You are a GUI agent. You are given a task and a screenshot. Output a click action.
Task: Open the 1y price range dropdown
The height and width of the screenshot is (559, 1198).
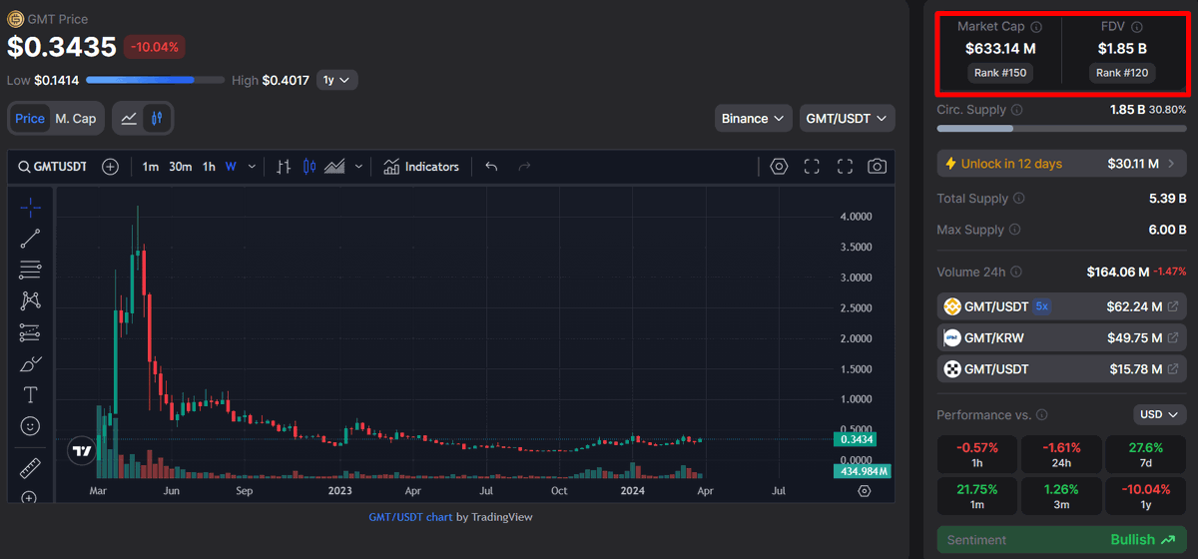click(336, 80)
